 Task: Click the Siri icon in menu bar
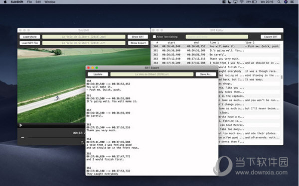click(286, 2)
